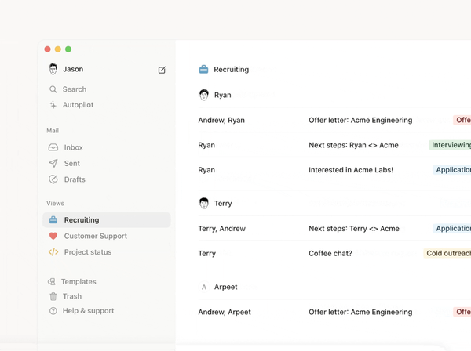Click the Inbox tray icon
Viewport: 471px width, 351px height.
[x=53, y=147]
